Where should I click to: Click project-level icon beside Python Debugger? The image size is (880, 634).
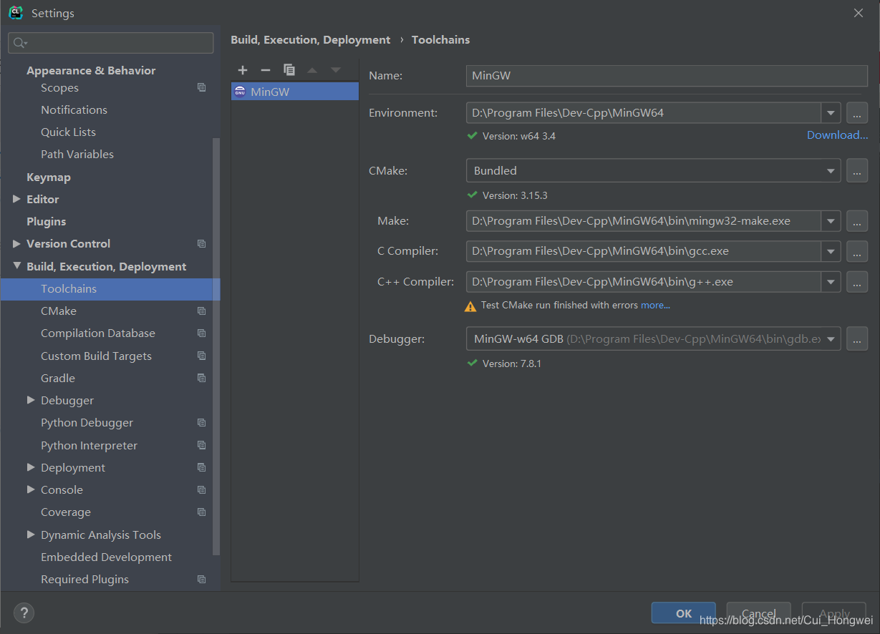pos(201,423)
